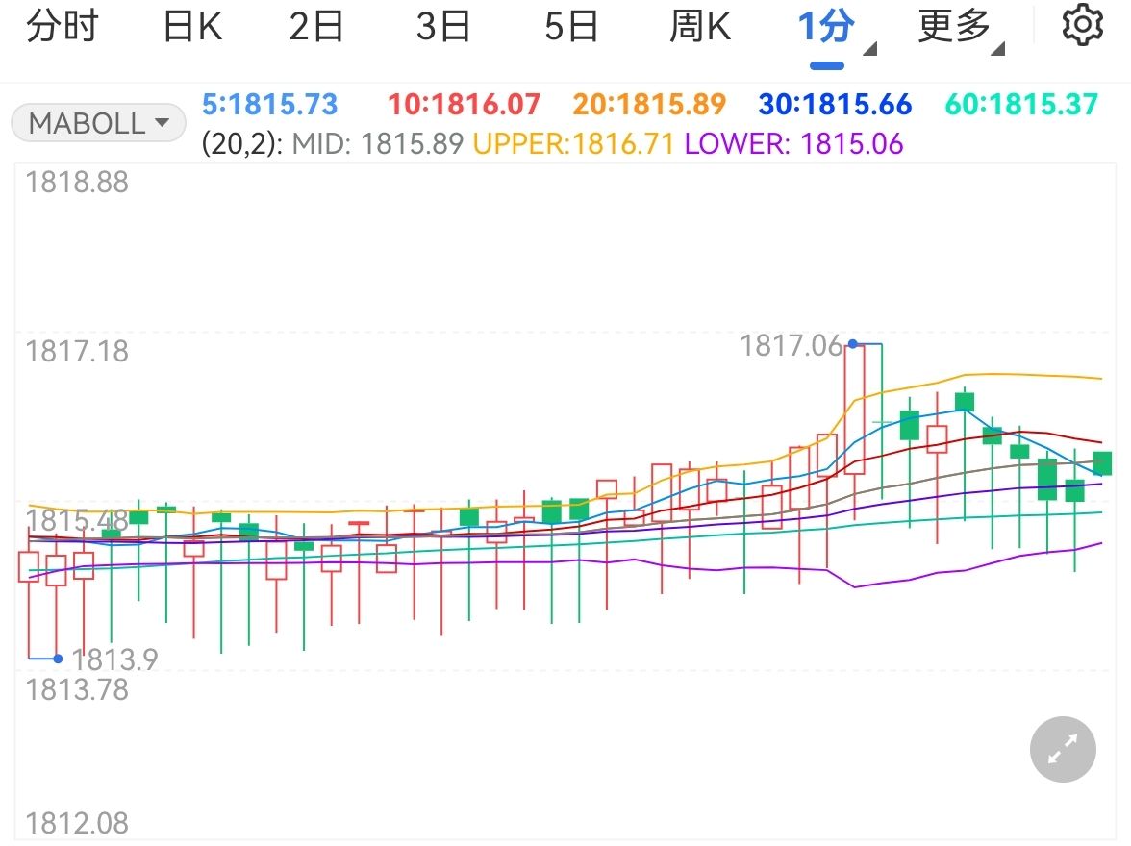Toggle the MA60 line via 60:1815.37 label

[1021, 104]
